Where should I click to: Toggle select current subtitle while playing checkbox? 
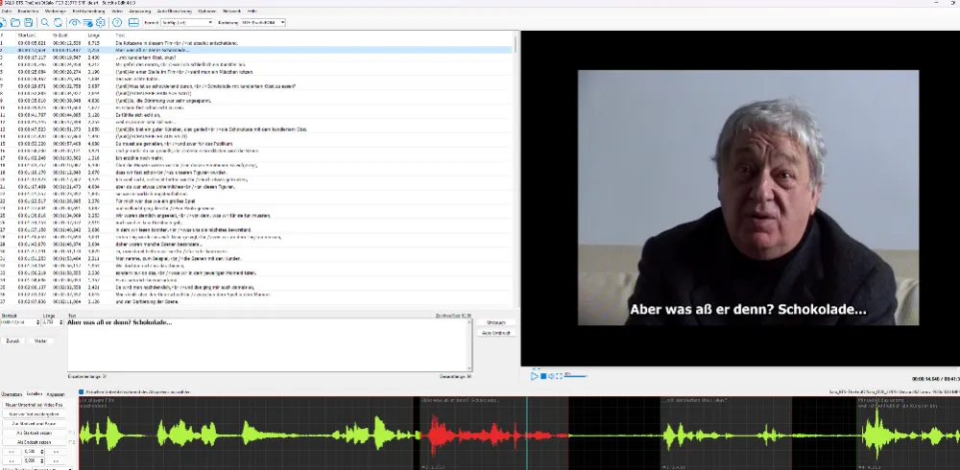(x=81, y=392)
